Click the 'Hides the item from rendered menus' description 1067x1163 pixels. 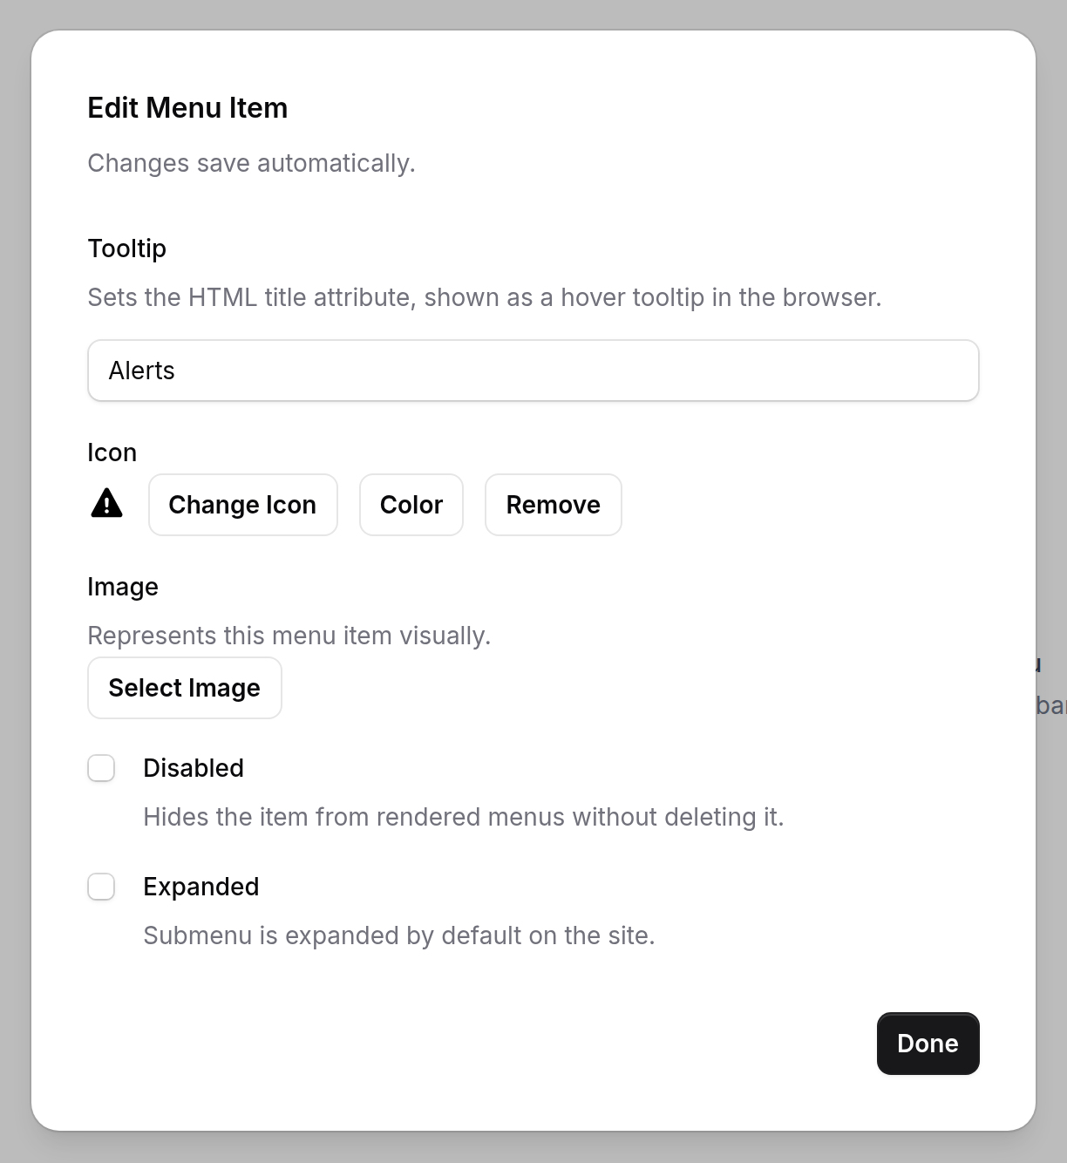point(464,817)
